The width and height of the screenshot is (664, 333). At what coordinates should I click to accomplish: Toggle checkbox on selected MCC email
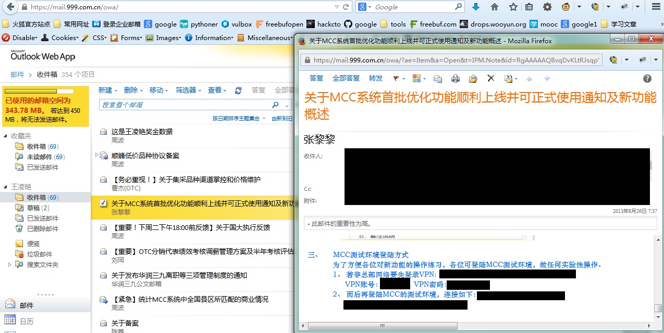point(103,203)
